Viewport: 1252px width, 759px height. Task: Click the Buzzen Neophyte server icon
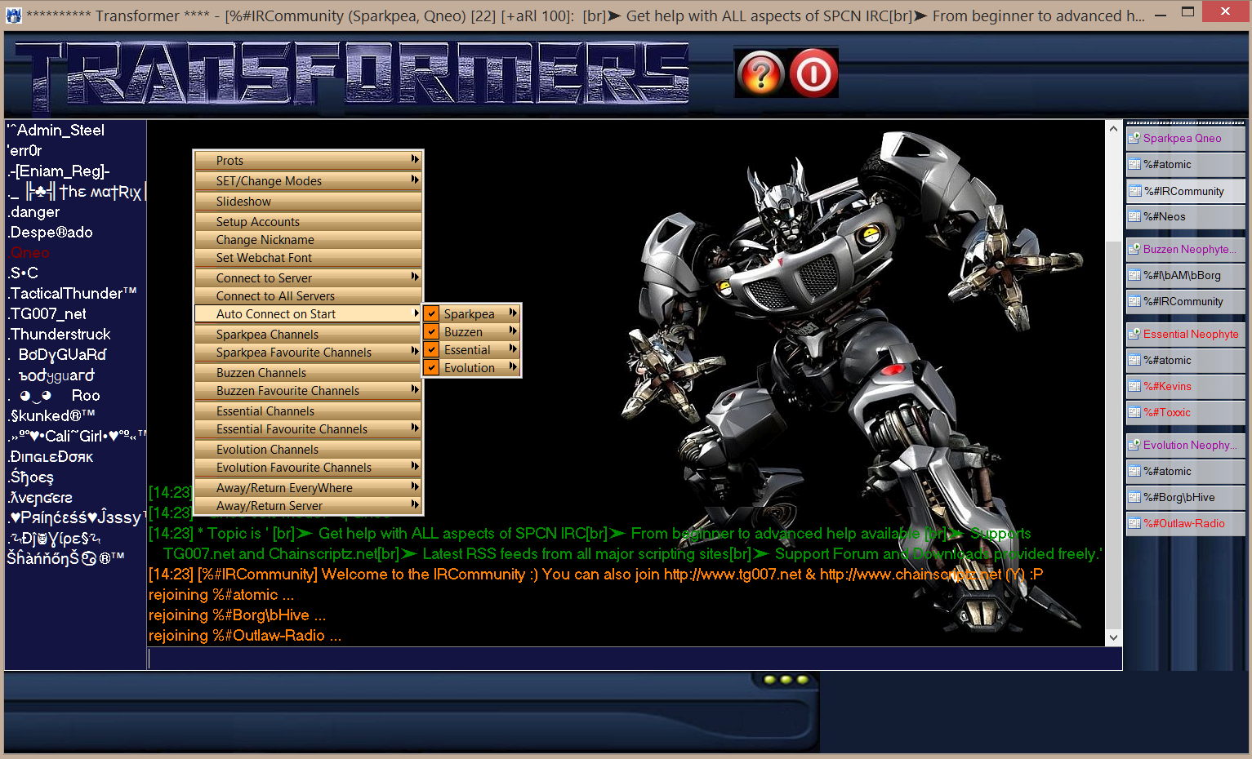(1134, 249)
